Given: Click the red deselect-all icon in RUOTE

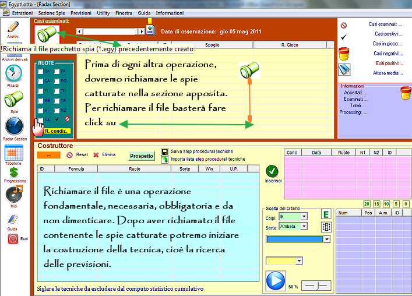Looking at the screenshot, I should pos(67,119).
